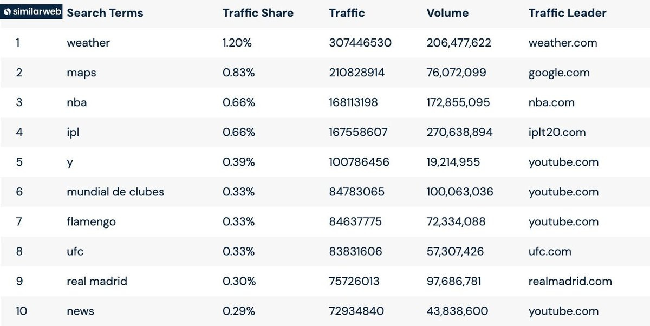Click traffic value 210828914
Image resolution: width=650 pixels, height=326 pixels.
(357, 73)
